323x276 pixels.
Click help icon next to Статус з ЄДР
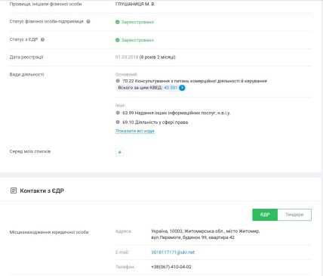42,39
